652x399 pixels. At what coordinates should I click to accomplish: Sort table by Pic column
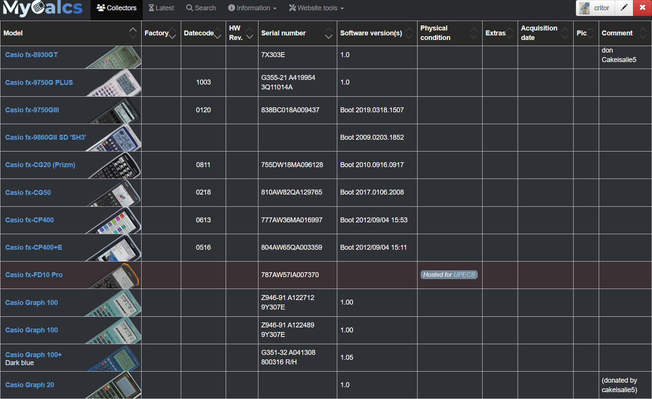[586, 33]
